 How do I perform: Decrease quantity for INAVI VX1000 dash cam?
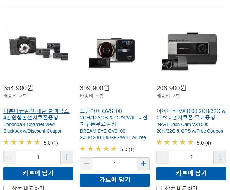pyautogui.click(x=163, y=157)
